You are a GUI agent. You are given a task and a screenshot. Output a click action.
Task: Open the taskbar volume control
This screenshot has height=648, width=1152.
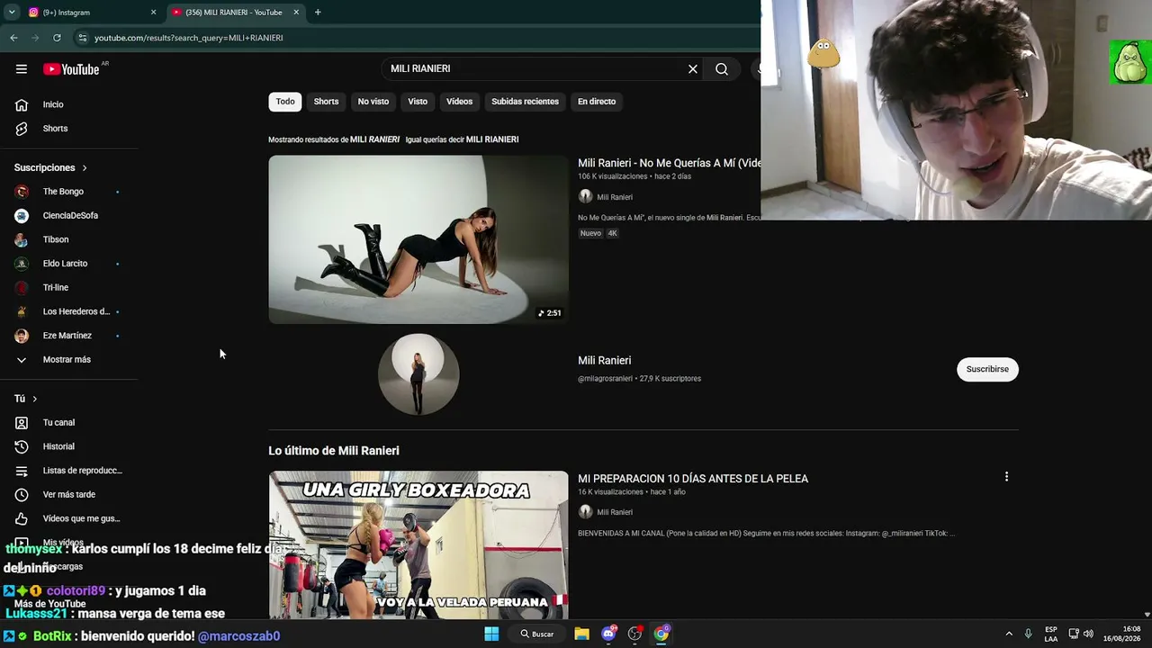click(1088, 634)
